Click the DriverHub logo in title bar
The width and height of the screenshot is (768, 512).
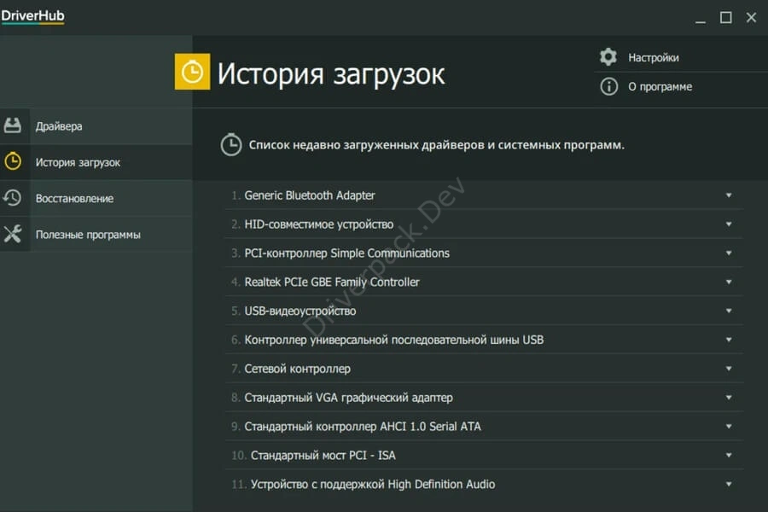pos(32,16)
